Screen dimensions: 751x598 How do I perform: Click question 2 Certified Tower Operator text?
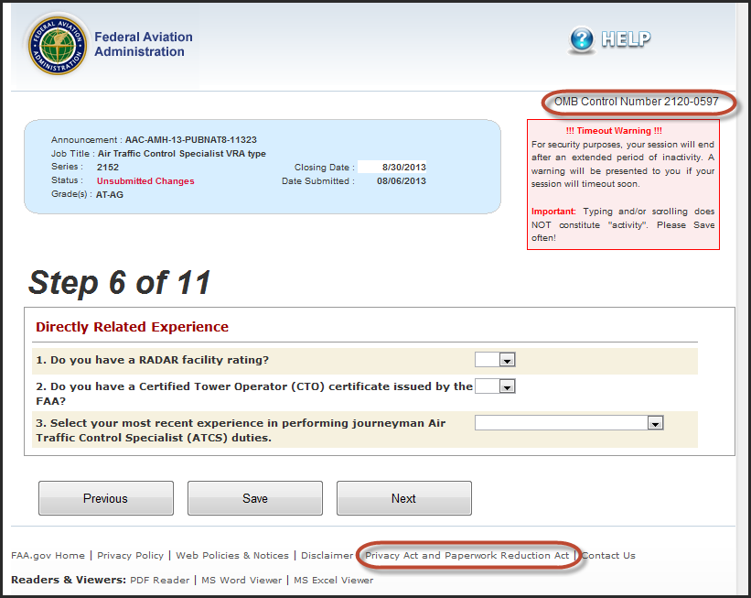pos(254,393)
